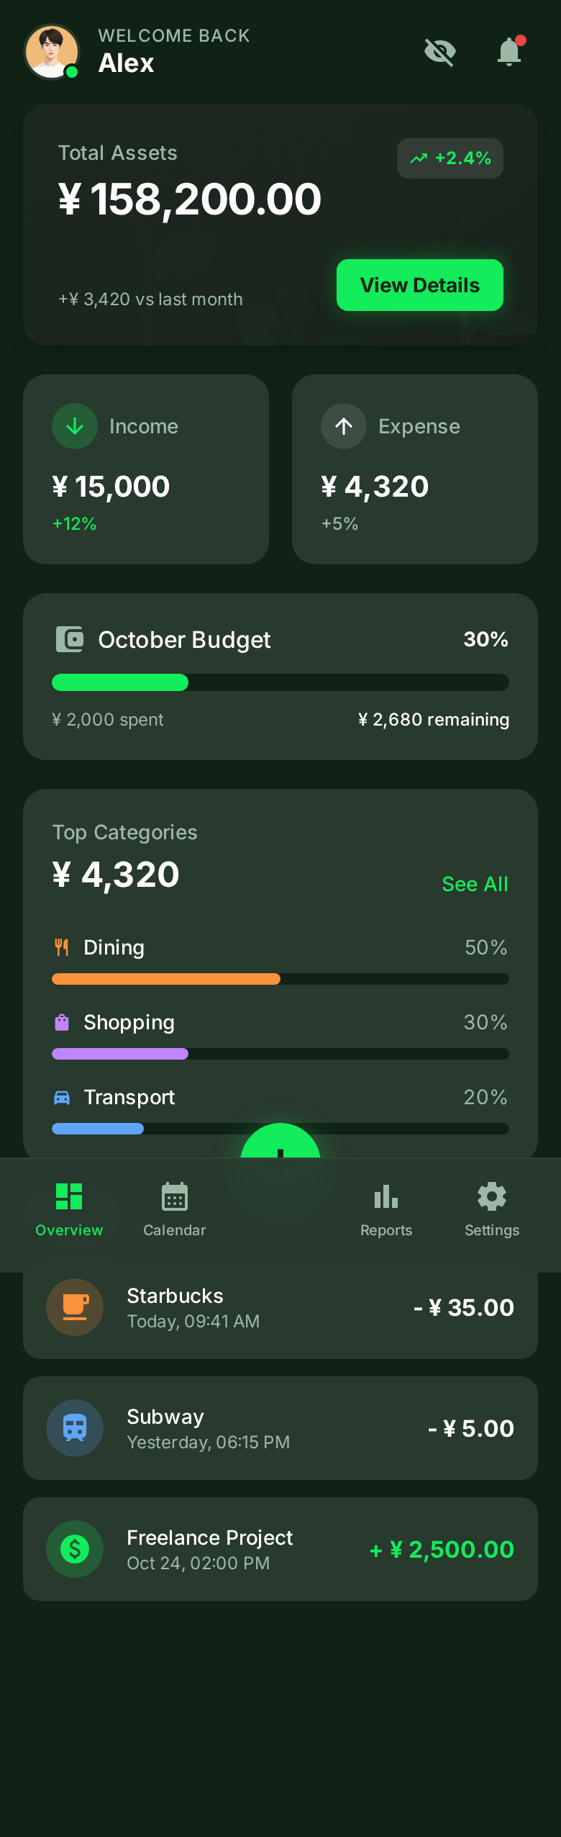Viewport: 561px width, 1837px height.
Task: Open the See All categories link
Action: [x=475, y=884]
